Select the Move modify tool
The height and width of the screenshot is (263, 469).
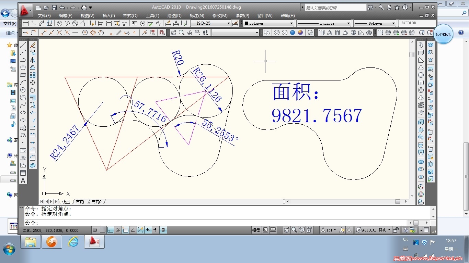tap(33, 83)
